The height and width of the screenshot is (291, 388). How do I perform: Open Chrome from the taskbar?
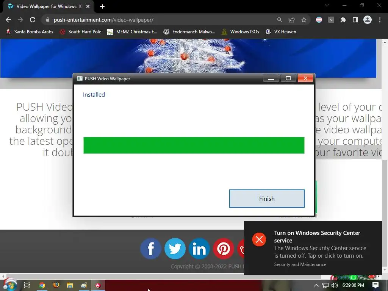point(42,285)
